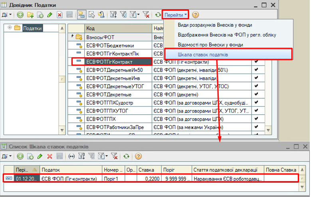
Task: Click the pencil edit icon in the top toolbar
Action: (50, 15)
